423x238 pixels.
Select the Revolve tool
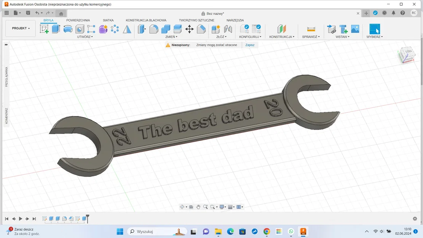(68, 29)
